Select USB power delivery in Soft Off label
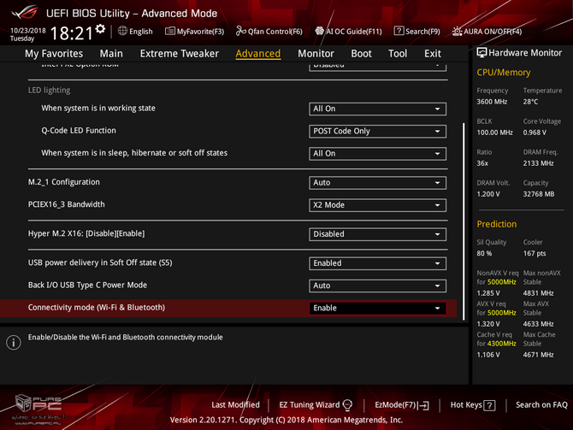573x430 pixels. tap(100, 262)
